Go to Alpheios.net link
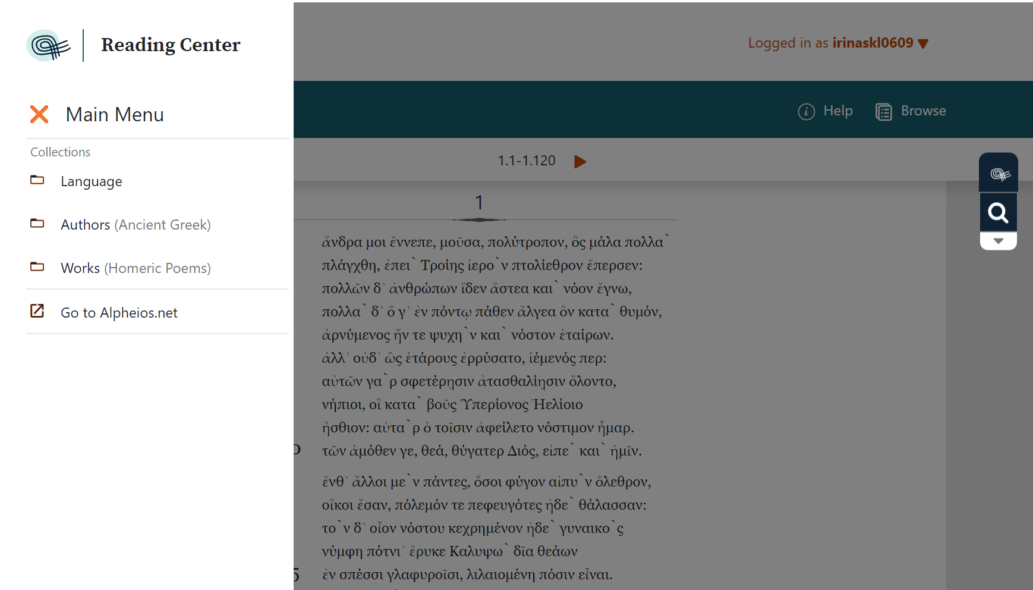1033x590 pixels. [x=119, y=312]
